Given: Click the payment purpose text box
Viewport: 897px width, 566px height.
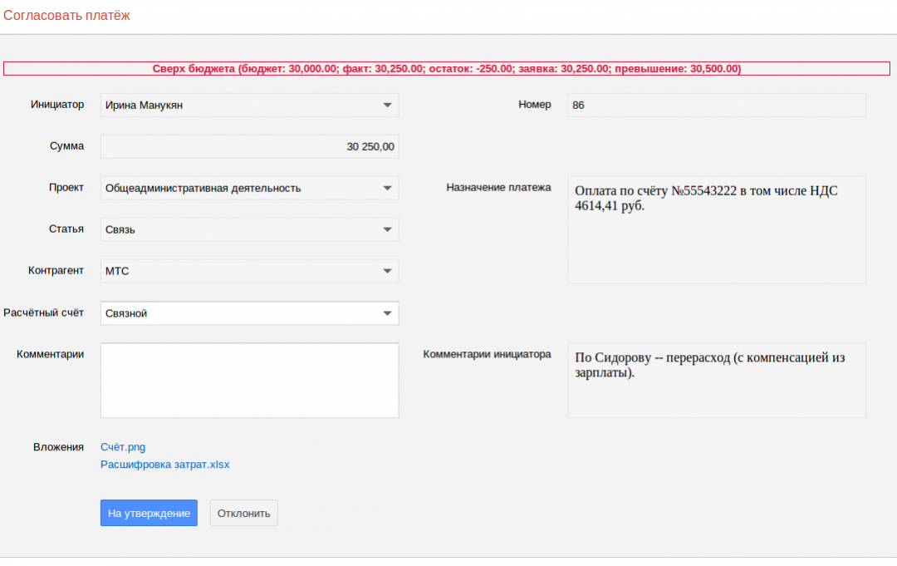Looking at the screenshot, I should [716, 229].
